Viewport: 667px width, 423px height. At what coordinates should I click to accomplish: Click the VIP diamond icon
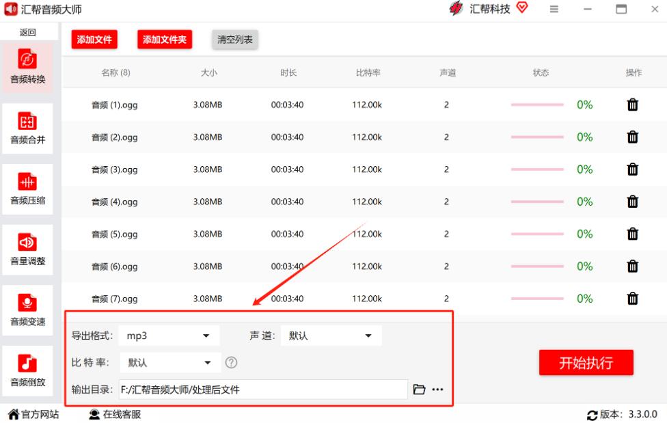522,8
